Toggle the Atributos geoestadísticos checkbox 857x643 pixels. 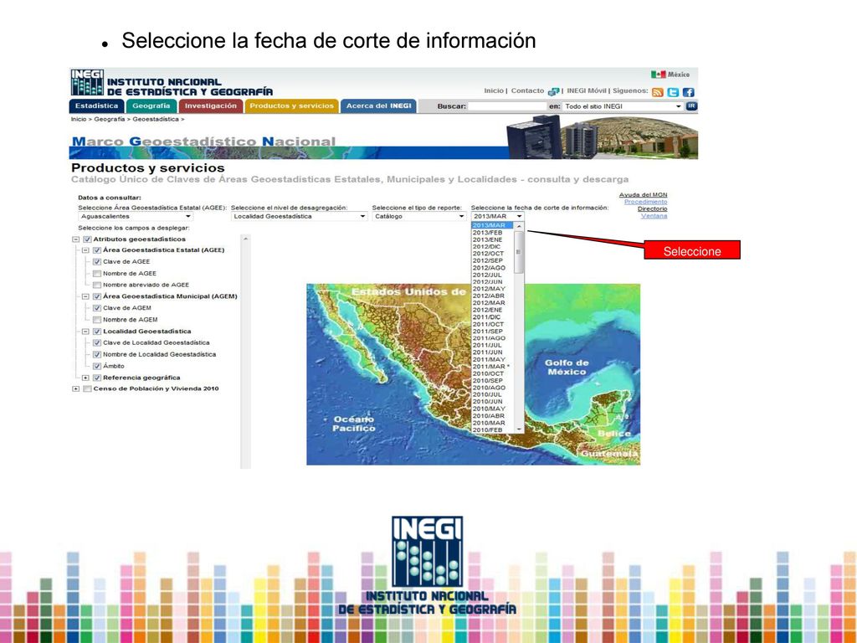87,239
